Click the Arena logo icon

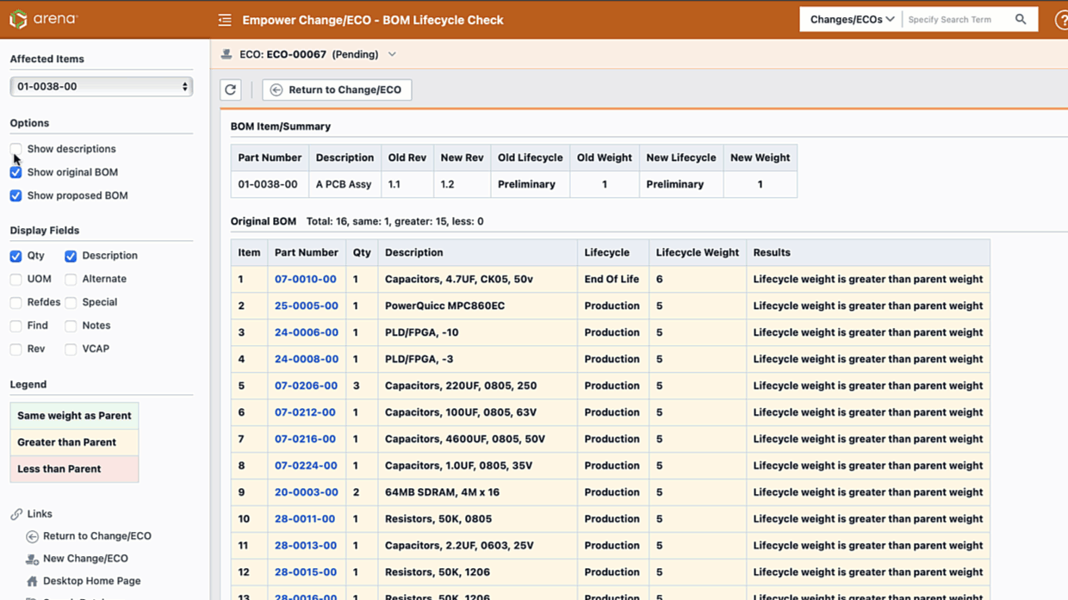coord(18,19)
